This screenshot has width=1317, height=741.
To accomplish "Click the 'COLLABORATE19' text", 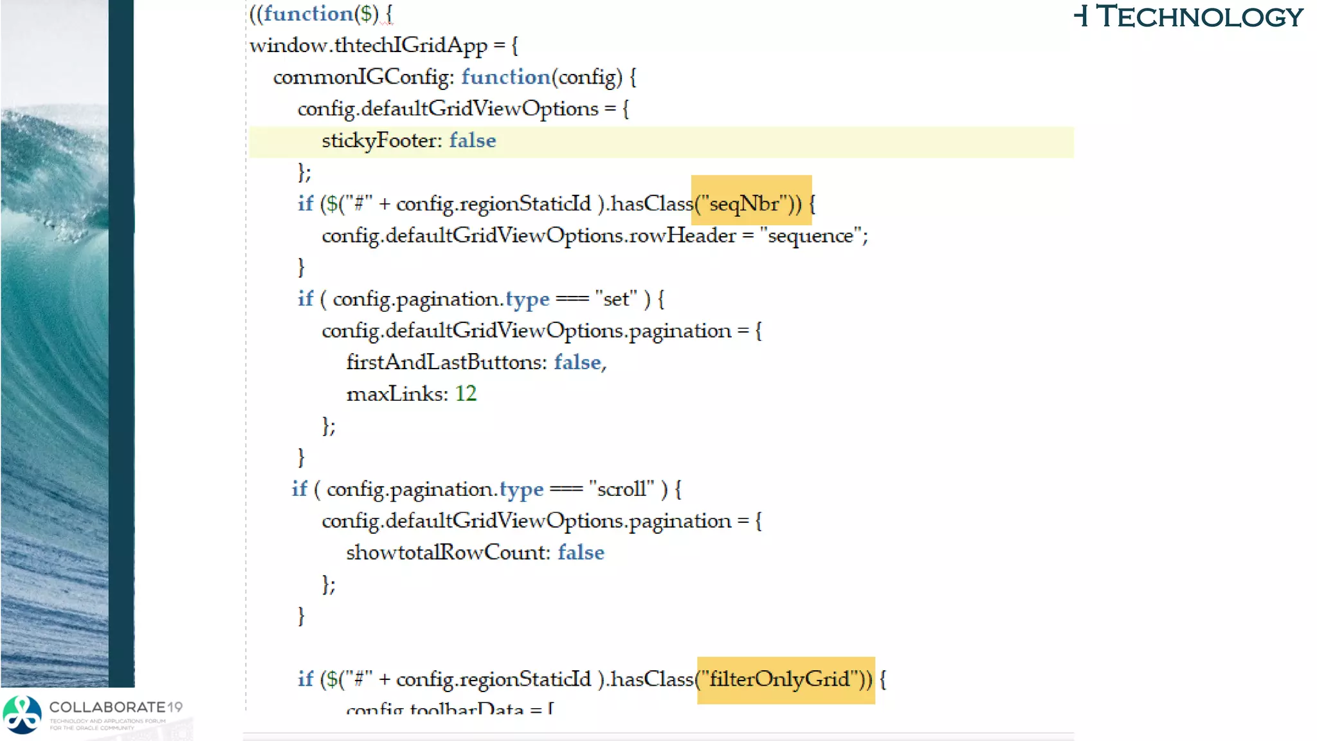I will point(116,707).
